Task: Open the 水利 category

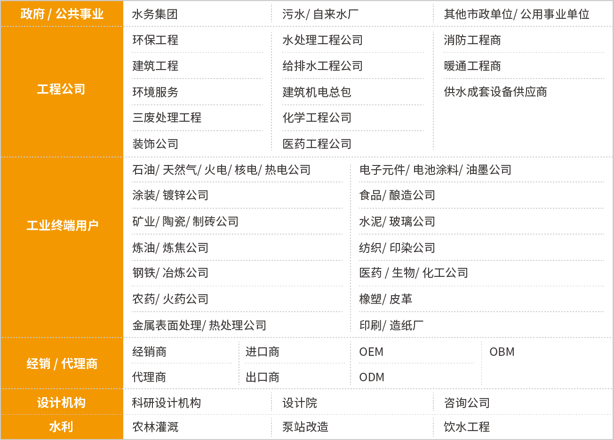Action: click(x=62, y=427)
